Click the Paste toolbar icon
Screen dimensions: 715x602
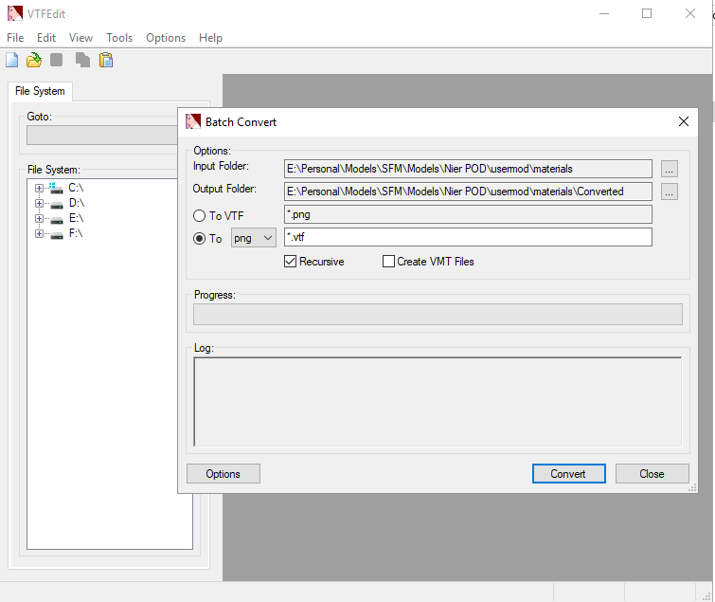tap(106, 61)
